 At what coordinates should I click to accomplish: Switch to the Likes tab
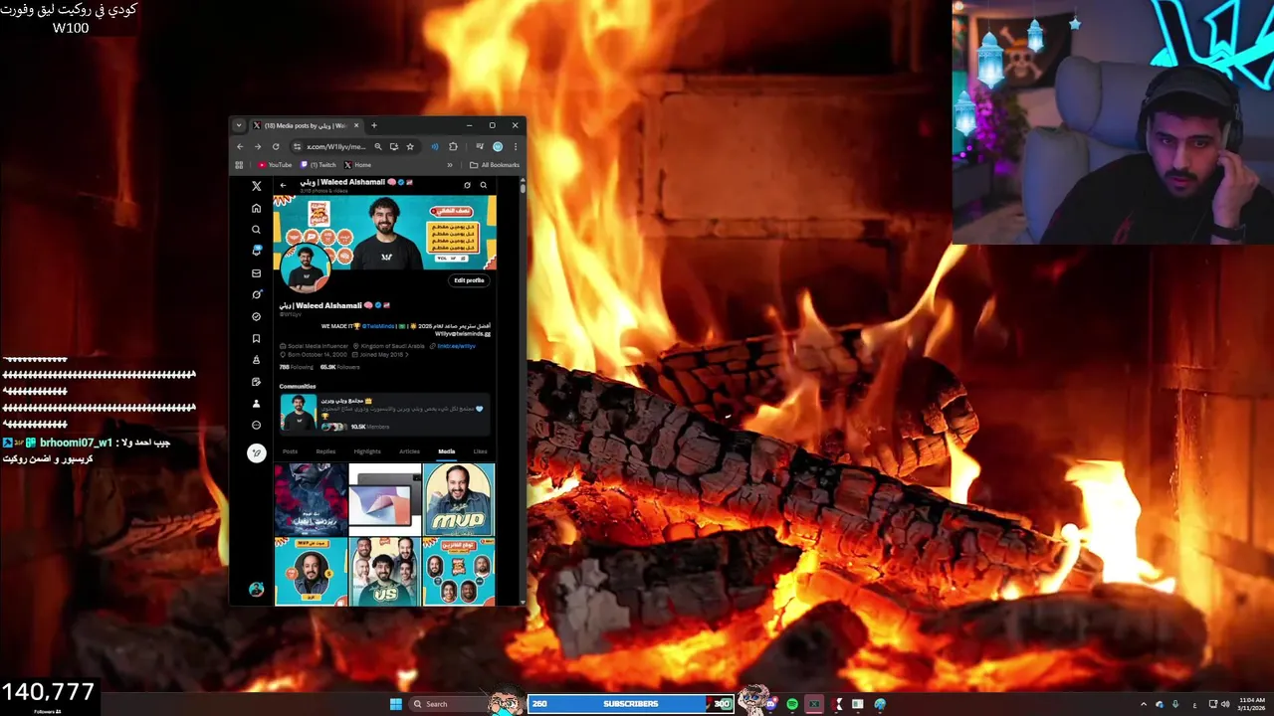pos(481,451)
